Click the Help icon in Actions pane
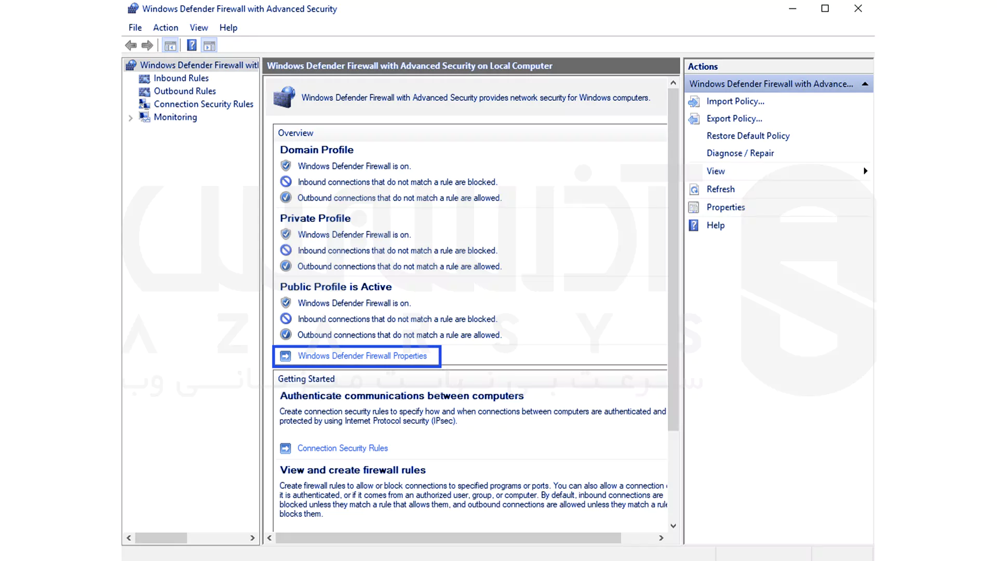997x561 pixels. click(694, 225)
